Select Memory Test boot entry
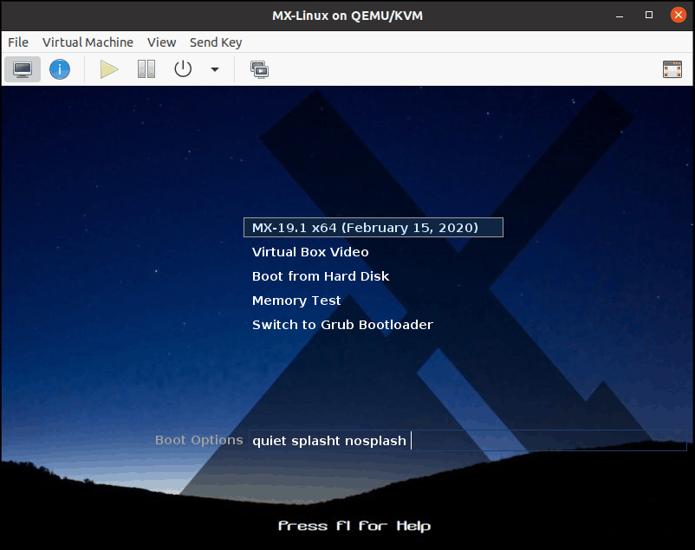 (296, 301)
